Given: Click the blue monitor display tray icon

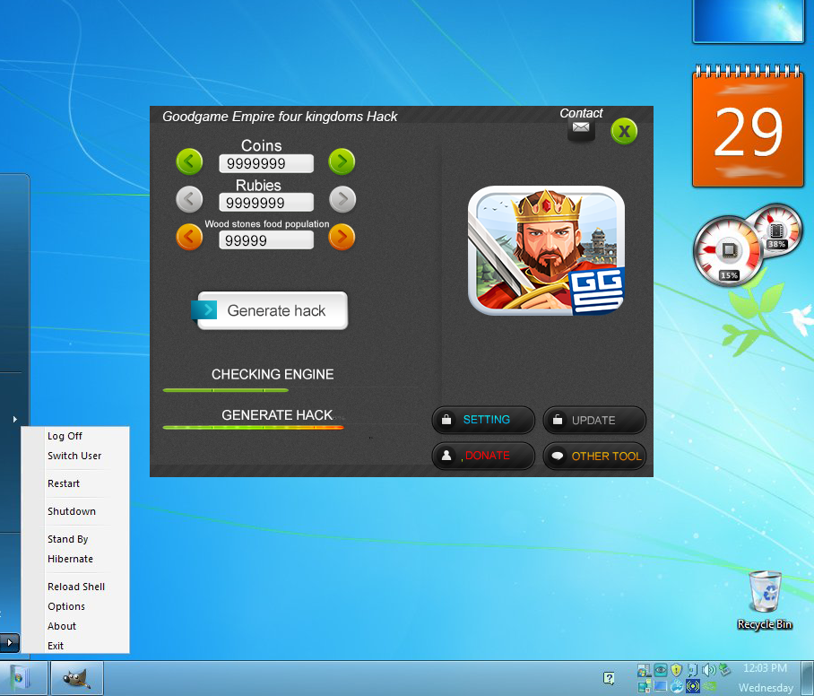Looking at the screenshot, I should tap(661, 686).
